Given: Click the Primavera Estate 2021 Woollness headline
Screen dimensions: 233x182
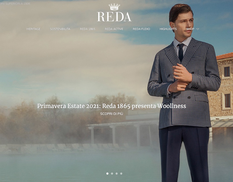Looking at the screenshot, I should 112,106.
